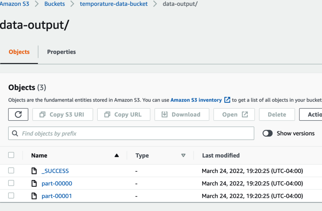Check the part-00001 object checkbox
The image size is (322, 211).
tap(11, 196)
